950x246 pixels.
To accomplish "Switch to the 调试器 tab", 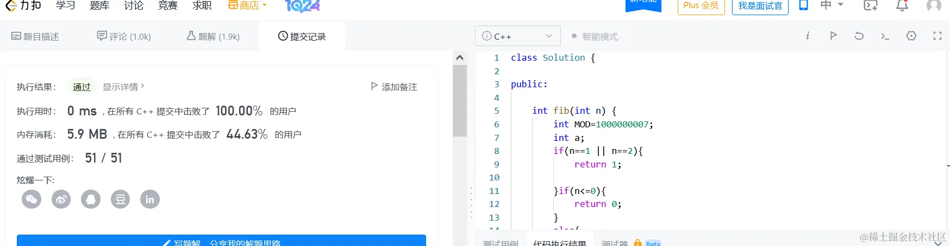I will coord(615,243).
